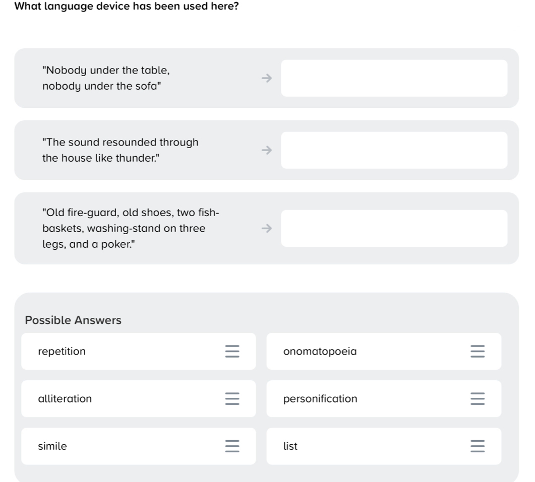Click the drag handle on simile answer

[232, 446]
